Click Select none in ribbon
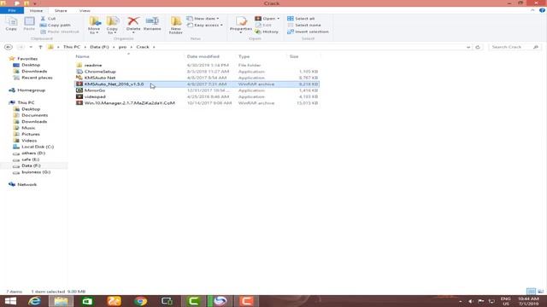 [x=304, y=25]
